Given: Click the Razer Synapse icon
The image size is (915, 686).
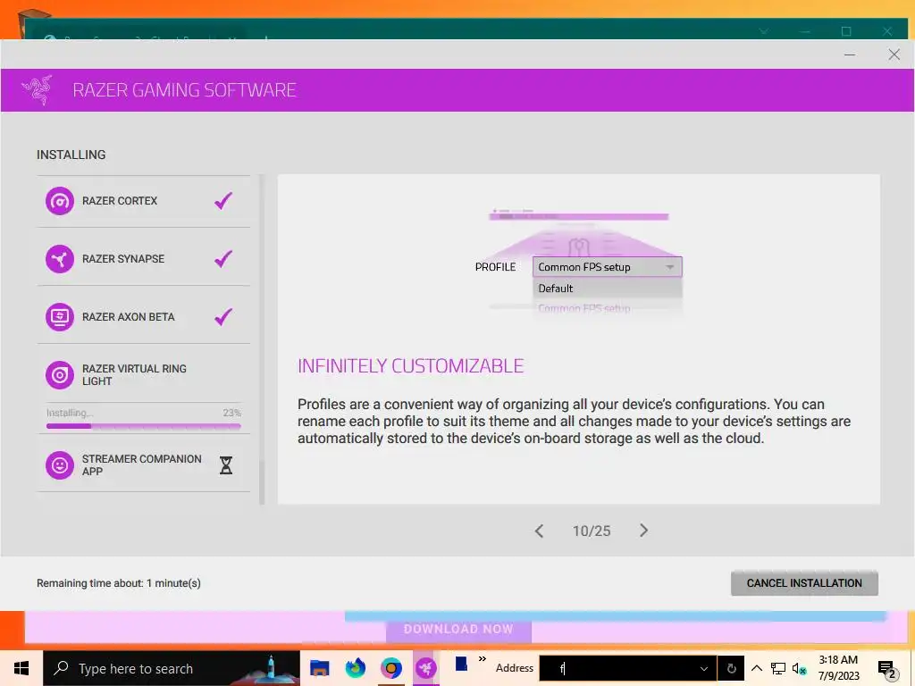Looking at the screenshot, I should coord(60,259).
